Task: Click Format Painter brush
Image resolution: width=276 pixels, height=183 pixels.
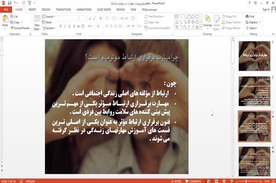Action: (x=20, y=28)
